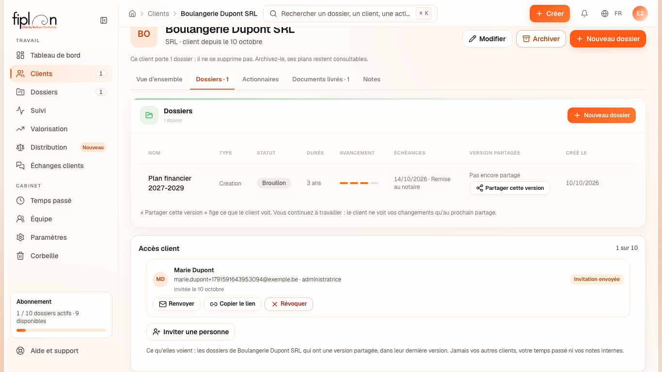The width and height of the screenshot is (662, 372).
Task: Focus the Rechercher un dossier search field
Action: tap(350, 14)
